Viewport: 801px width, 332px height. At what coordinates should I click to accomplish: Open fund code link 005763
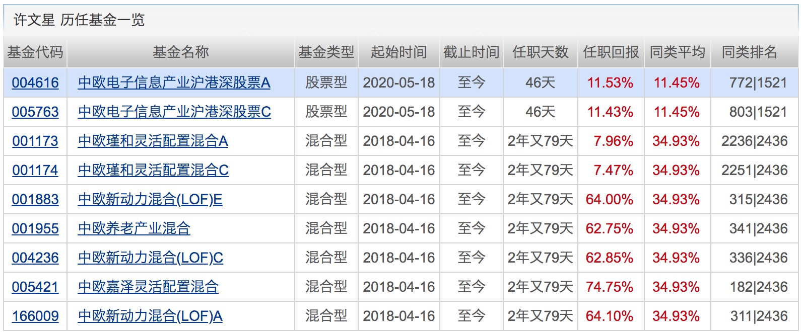[35, 112]
